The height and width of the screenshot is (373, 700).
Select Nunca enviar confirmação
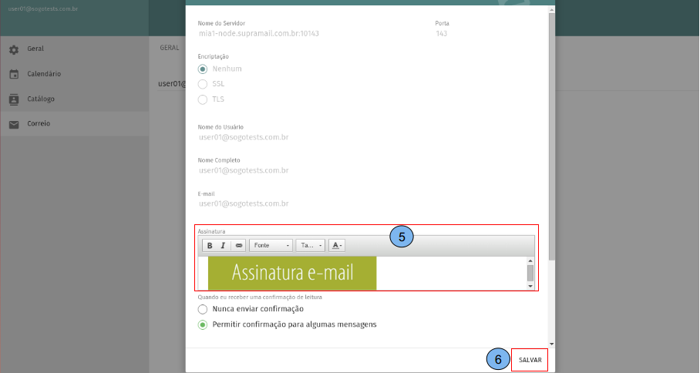tap(203, 309)
